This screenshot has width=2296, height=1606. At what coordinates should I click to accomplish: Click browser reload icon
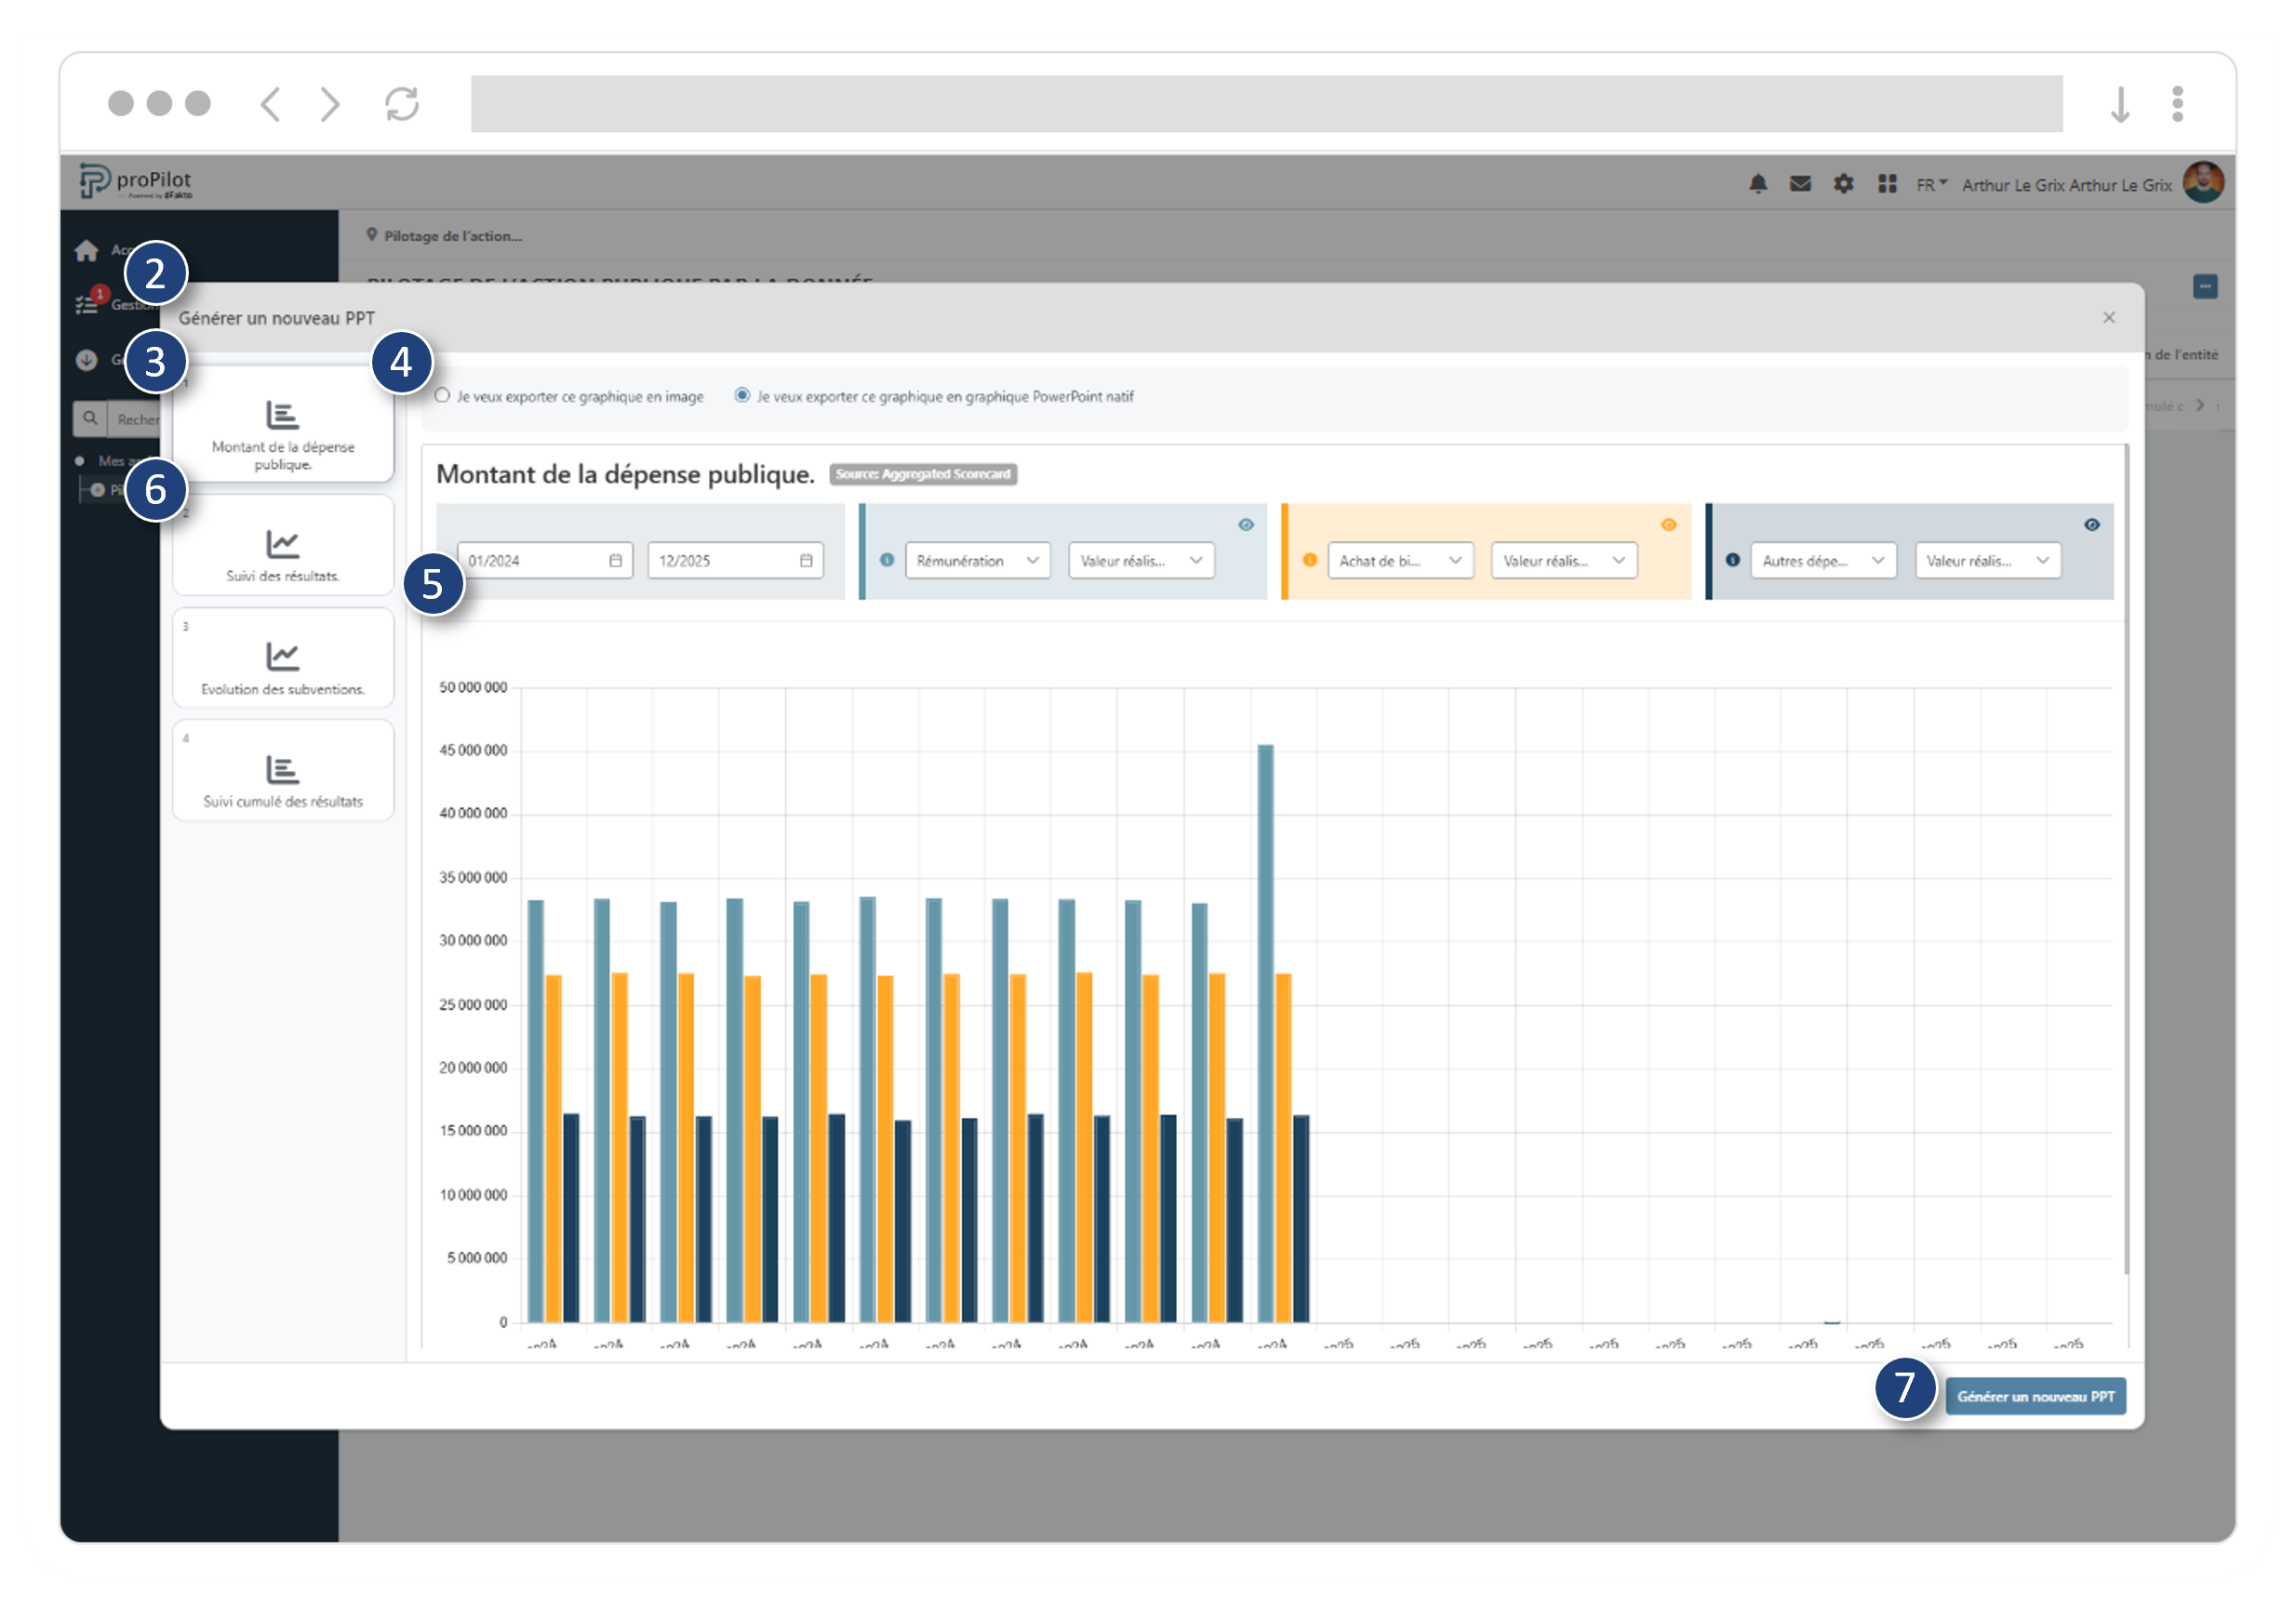click(402, 104)
